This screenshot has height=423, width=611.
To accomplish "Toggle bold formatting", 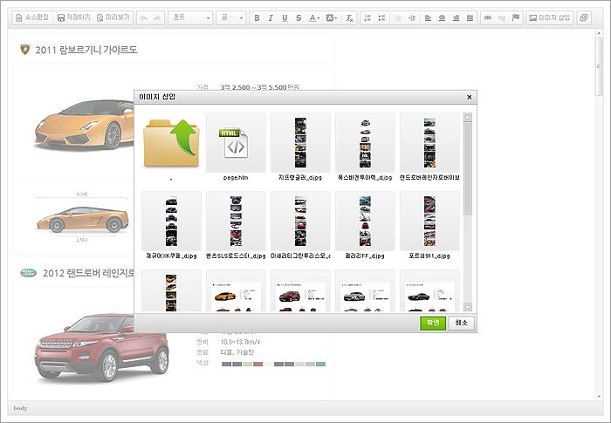I will [257, 18].
